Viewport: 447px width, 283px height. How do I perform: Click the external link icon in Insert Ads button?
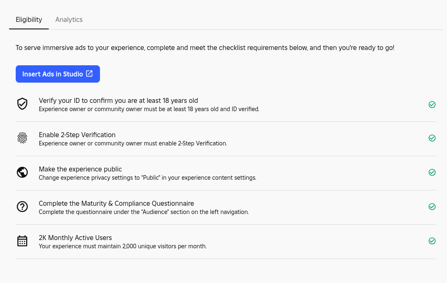89,74
